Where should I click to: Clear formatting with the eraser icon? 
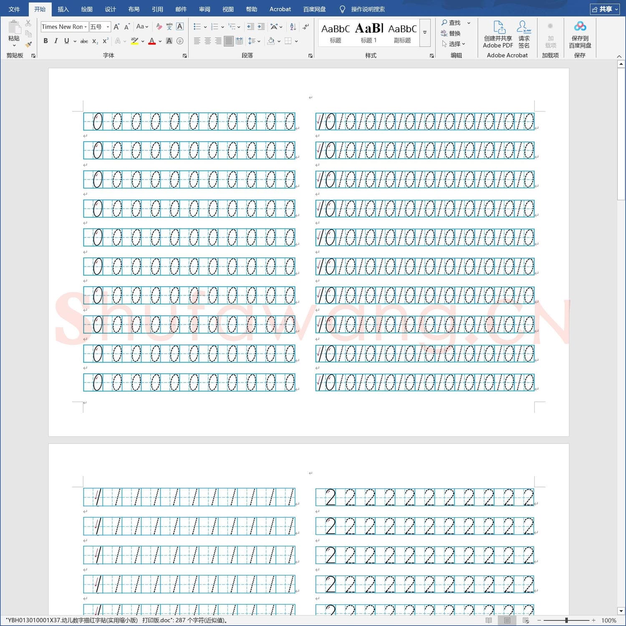159,27
